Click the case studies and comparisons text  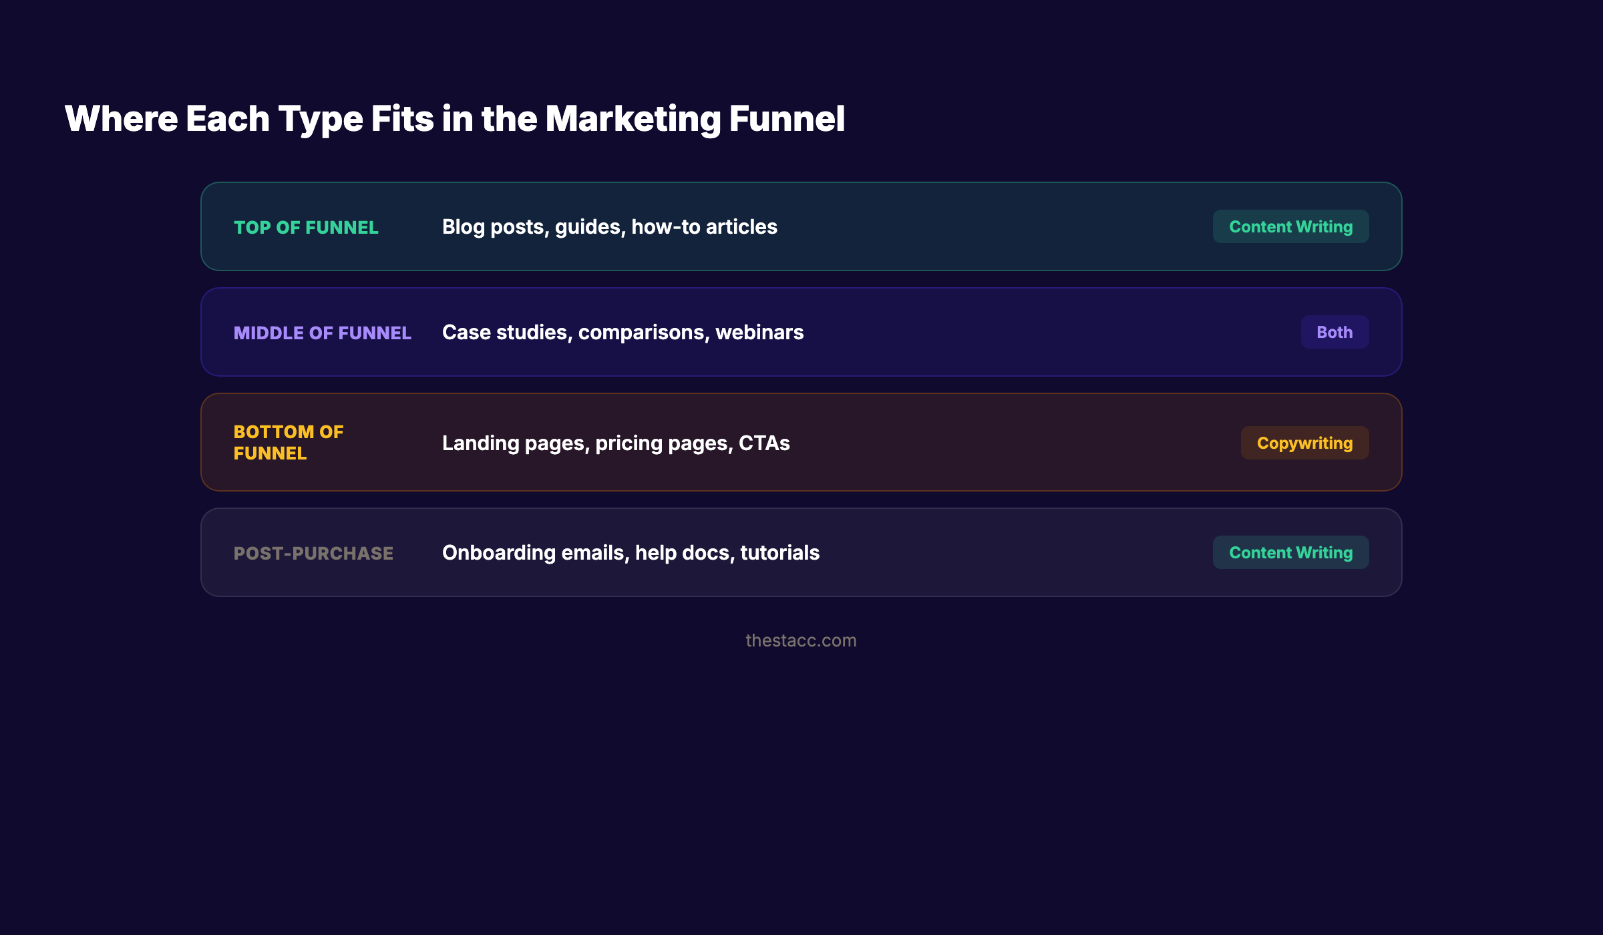coord(622,332)
